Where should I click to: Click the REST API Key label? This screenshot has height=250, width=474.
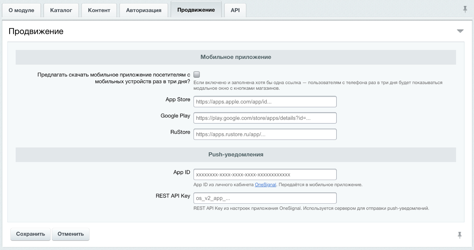(173, 196)
